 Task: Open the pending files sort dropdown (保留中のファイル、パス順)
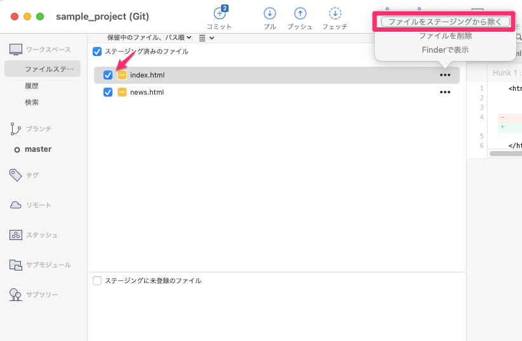click(x=149, y=37)
